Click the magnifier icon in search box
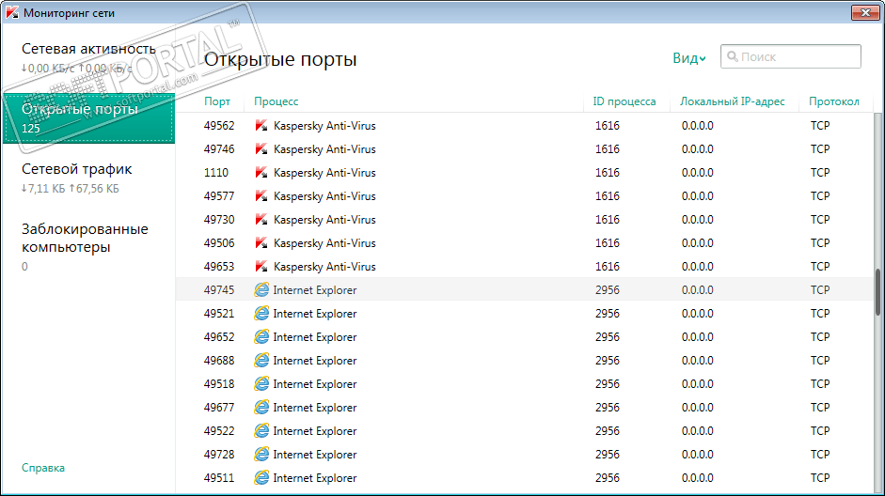885x496 pixels. coord(732,56)
